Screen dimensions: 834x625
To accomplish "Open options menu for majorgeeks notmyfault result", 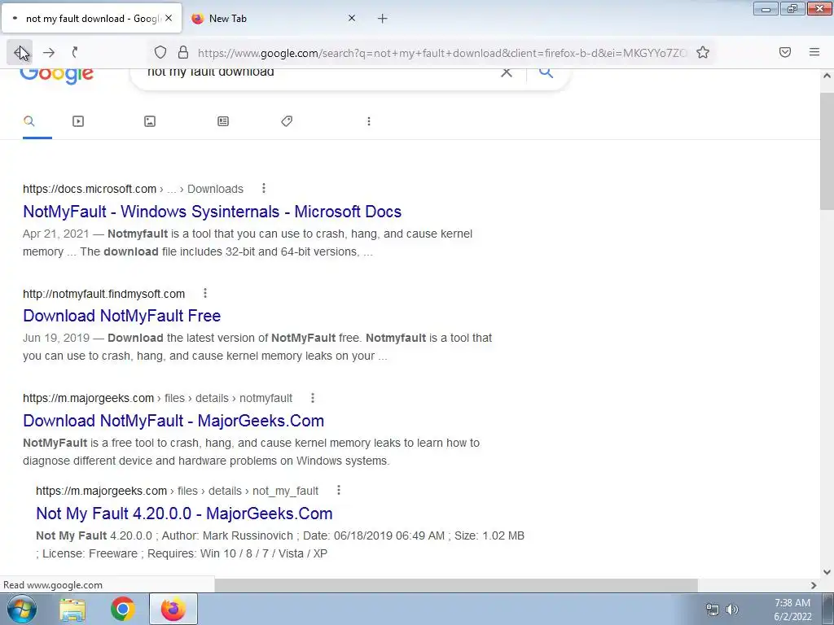I will [313, 397].
